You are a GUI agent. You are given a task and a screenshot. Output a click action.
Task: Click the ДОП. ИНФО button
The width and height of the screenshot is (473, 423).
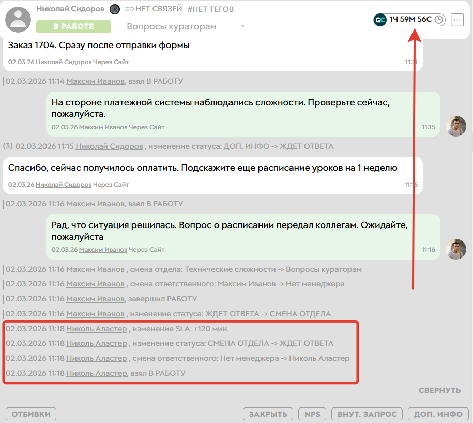click(x=438, y=414)
